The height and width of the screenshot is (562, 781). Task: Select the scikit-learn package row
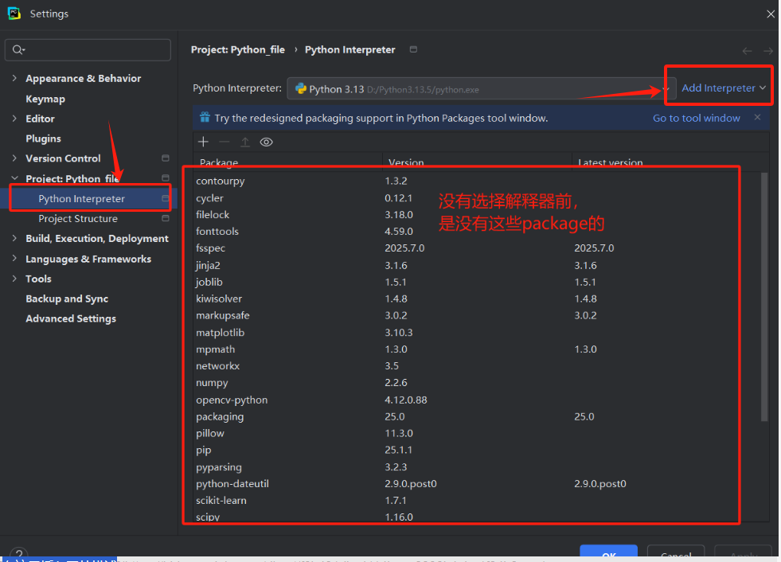pos(477,500)
